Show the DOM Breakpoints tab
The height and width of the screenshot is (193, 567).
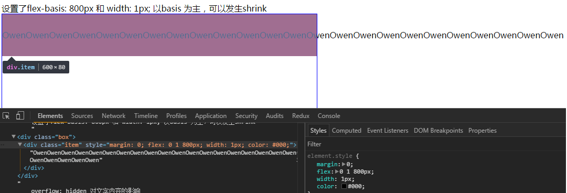(x=438, y=131)
